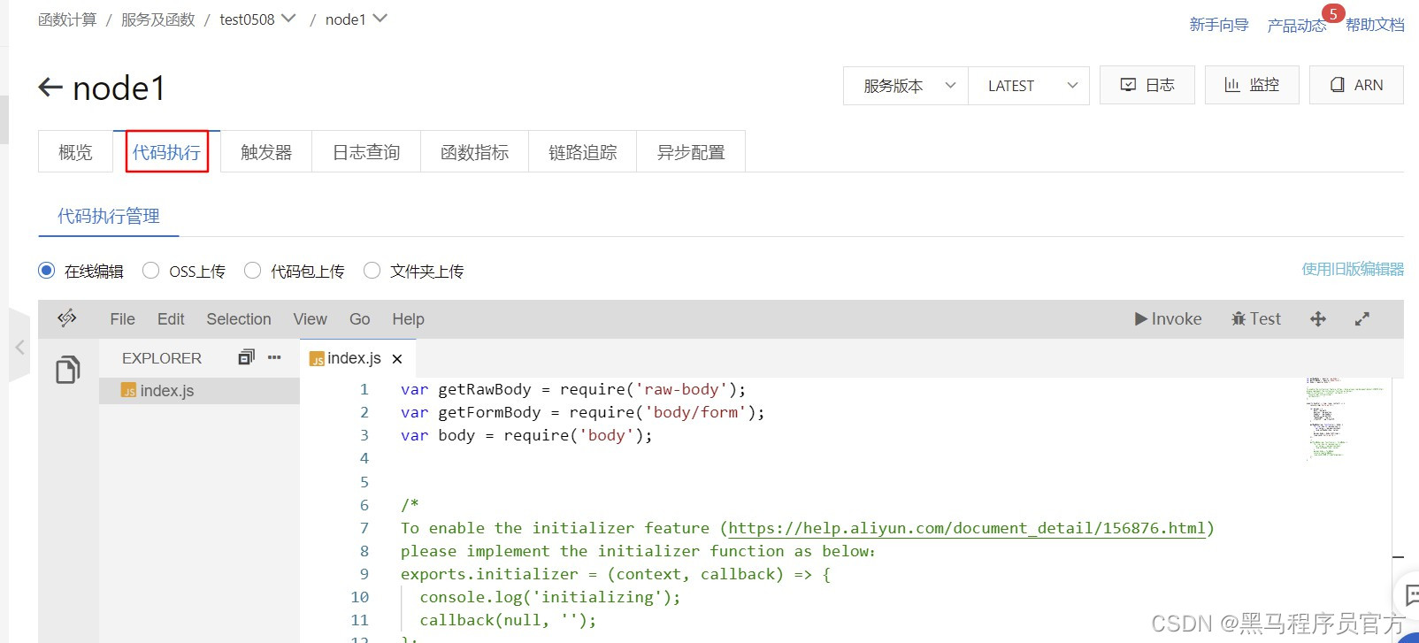Open the 日志 logs button
Image resolution: width=1419 pixels, height=643 pixels.
pos(1147,85)
